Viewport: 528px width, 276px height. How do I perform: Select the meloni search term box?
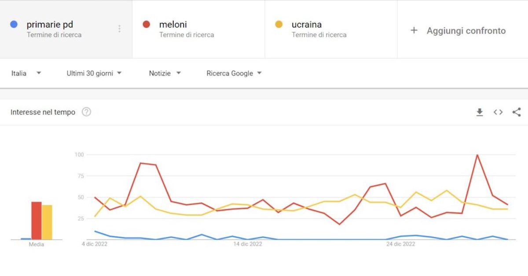198,29
